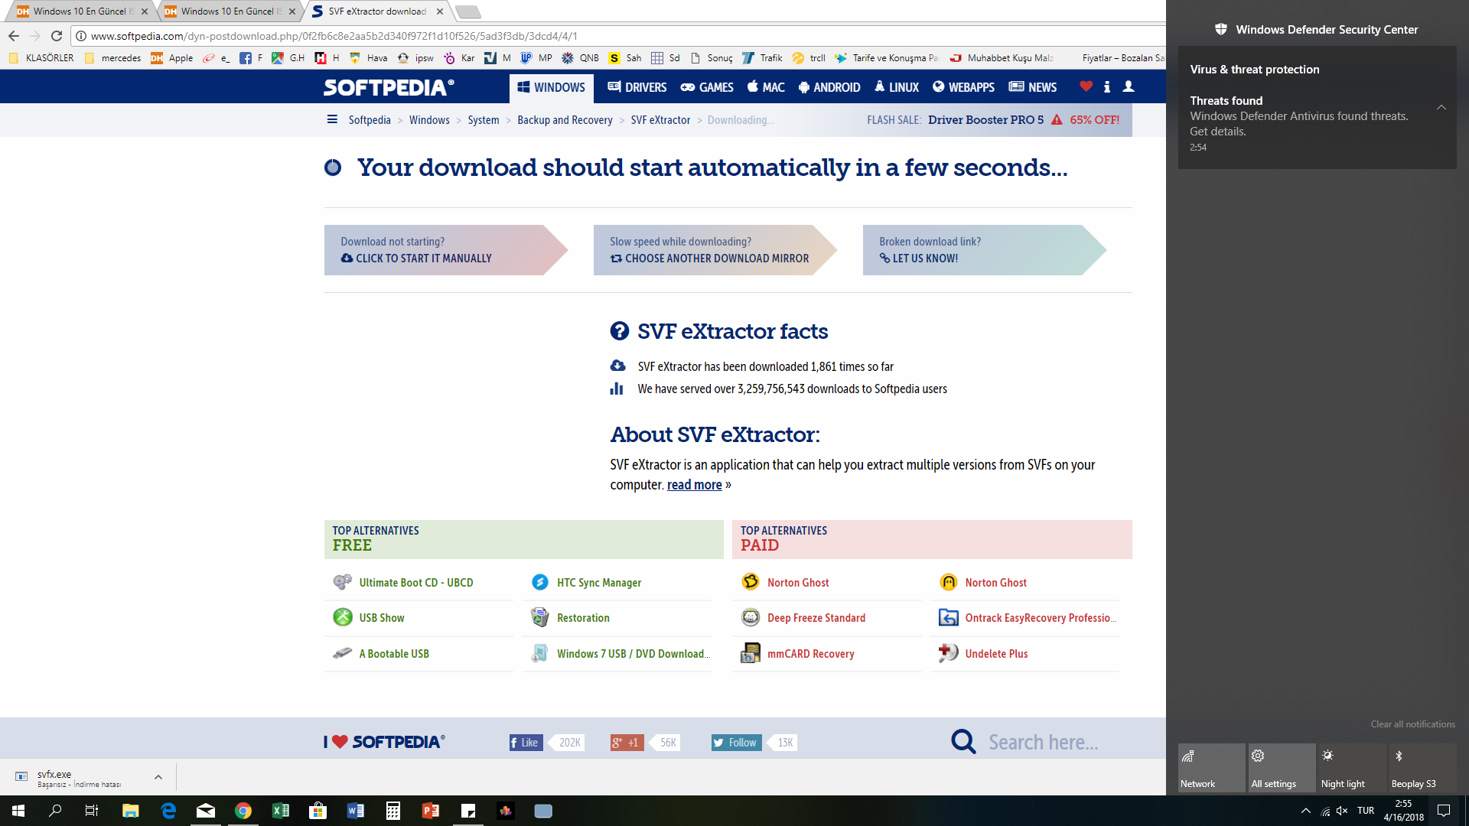The width and height of the screenshot is (1469, 826).
Task: Show hidden system tray icons
Action: click(1306, 811)
